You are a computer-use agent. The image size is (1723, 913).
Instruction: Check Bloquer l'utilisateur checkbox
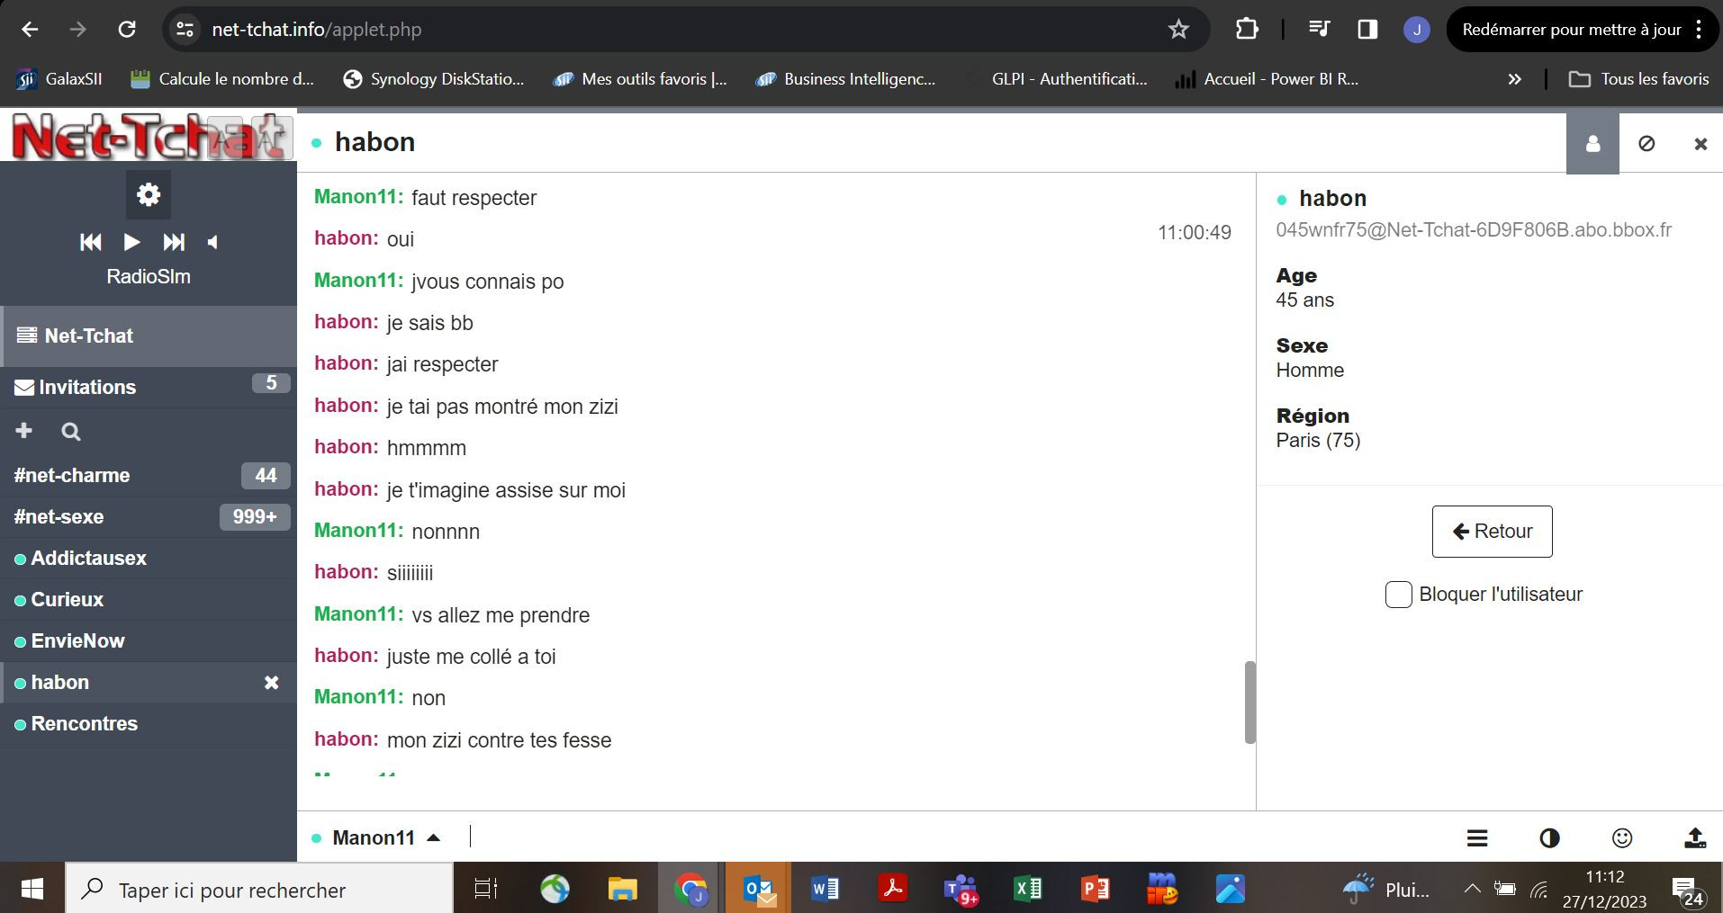[1398, 595]
